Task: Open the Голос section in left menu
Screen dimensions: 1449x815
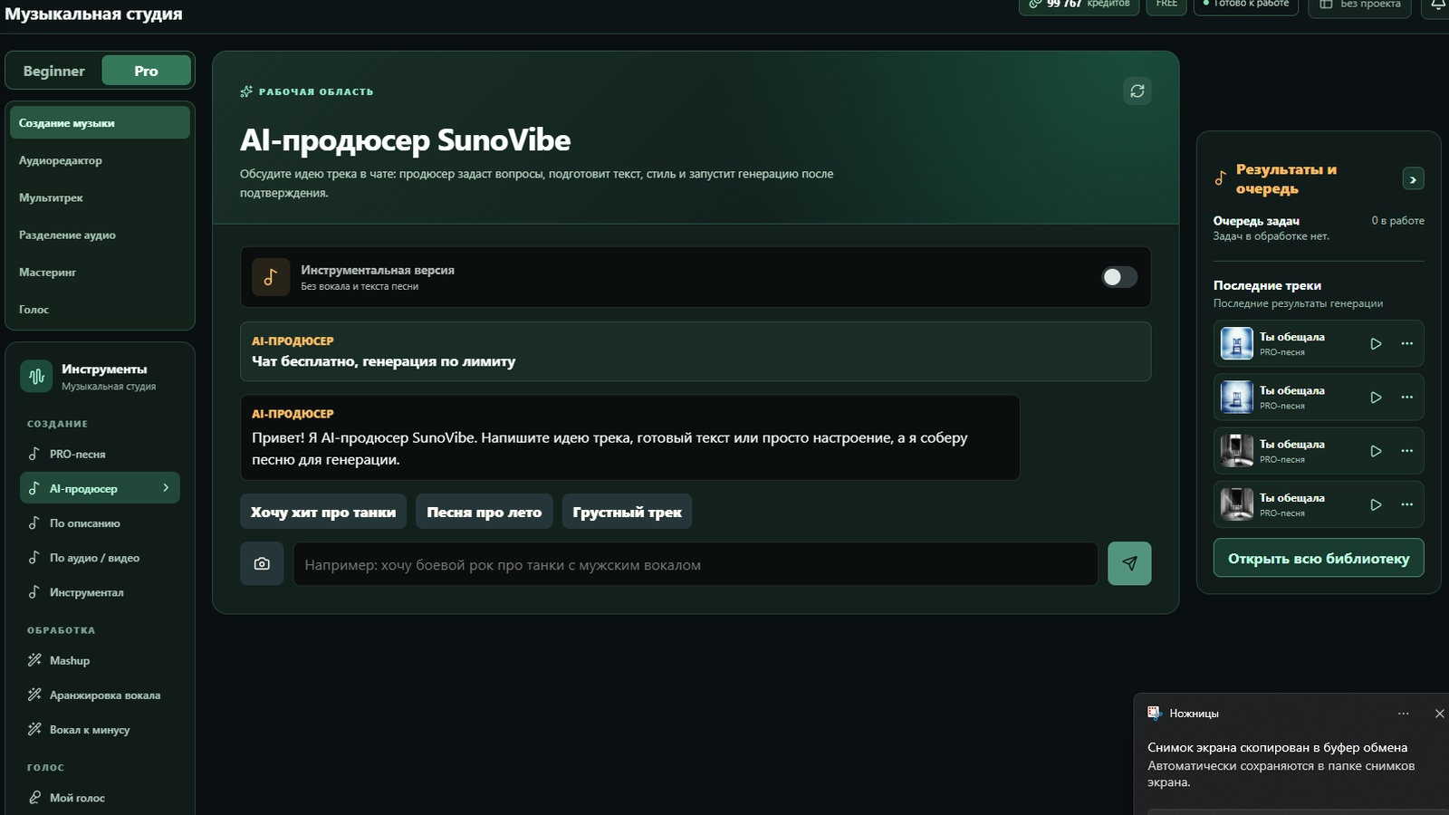Action: (100, 309)
